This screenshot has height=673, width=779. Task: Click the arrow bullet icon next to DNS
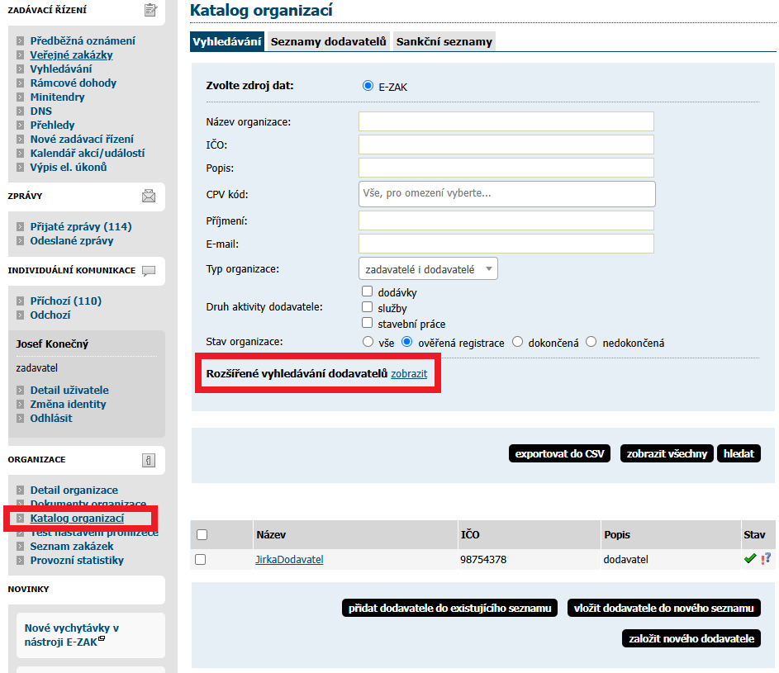(21, 111)
